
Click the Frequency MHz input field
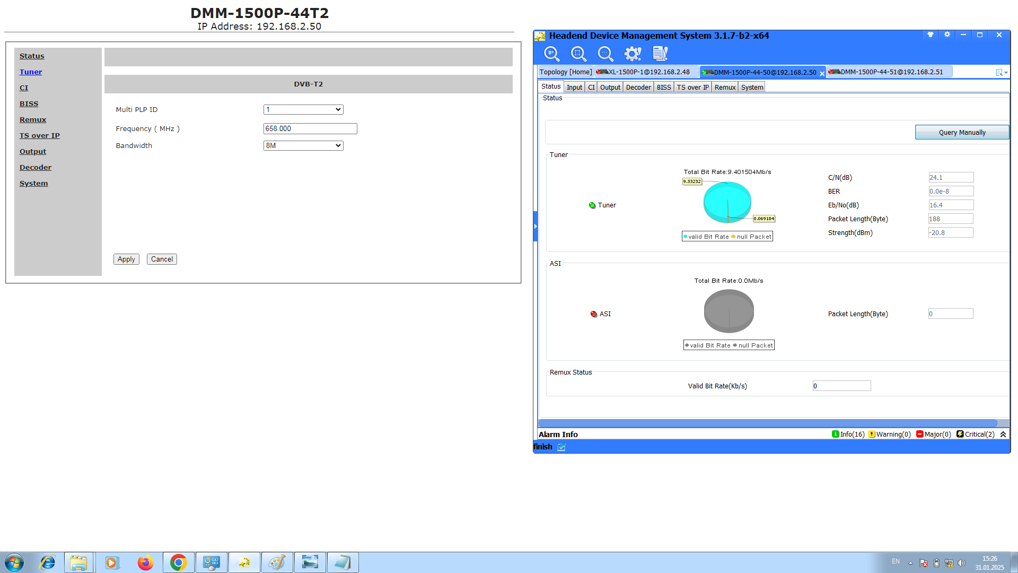click(310, 129)
